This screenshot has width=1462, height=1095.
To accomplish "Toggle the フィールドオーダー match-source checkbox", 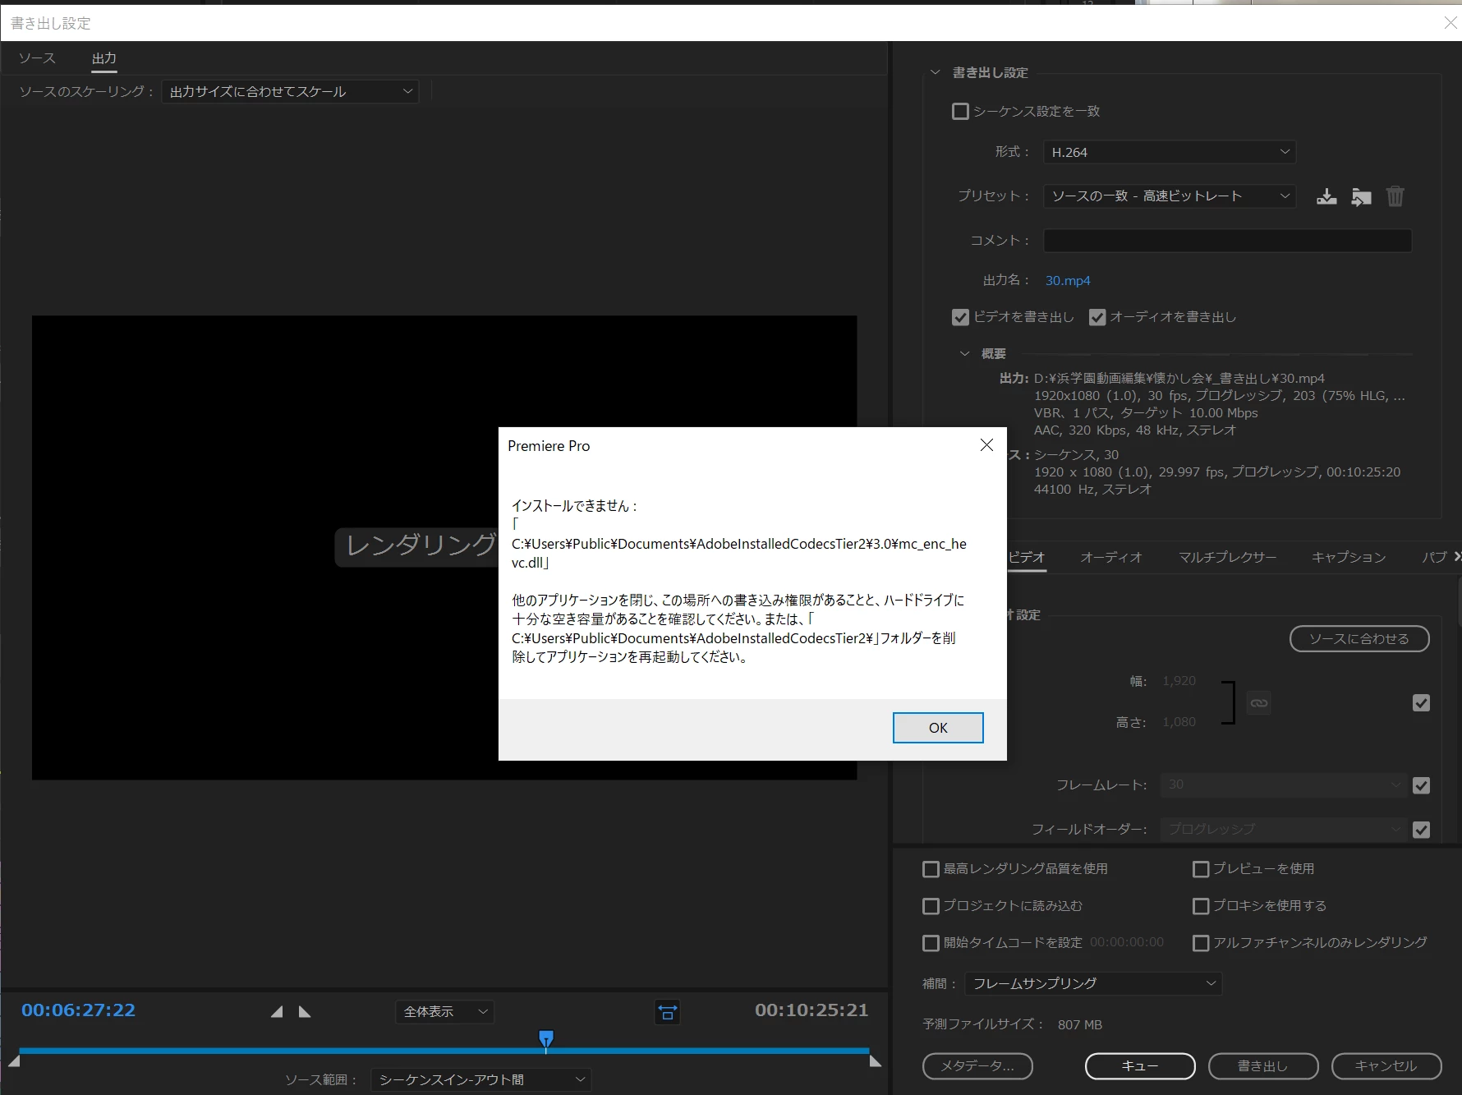I will pos(1421,830).
